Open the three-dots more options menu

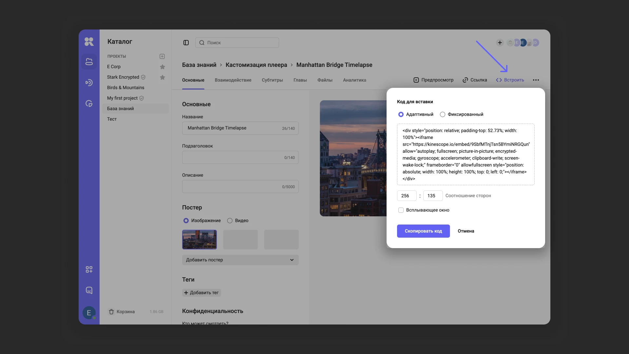[536, 80]
